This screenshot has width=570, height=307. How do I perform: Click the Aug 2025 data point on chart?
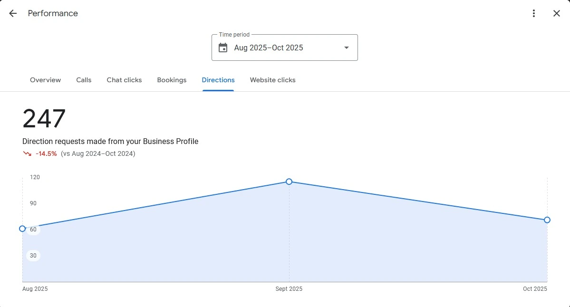tap(22, 229)
